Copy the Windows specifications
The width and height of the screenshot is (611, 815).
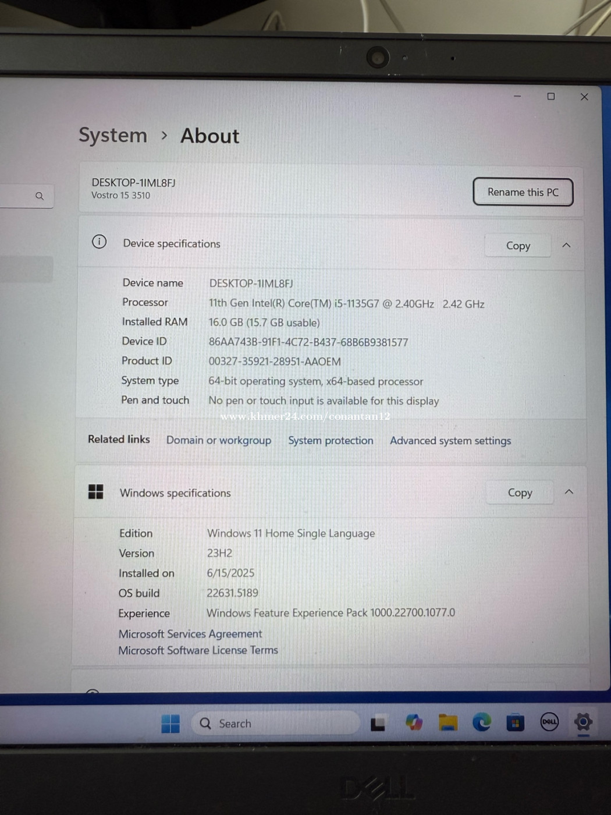click(x=520, y=492)
